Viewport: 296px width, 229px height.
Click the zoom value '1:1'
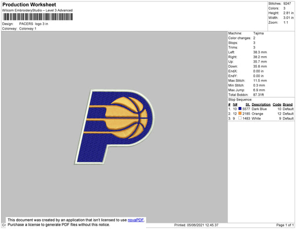(286, 23)
